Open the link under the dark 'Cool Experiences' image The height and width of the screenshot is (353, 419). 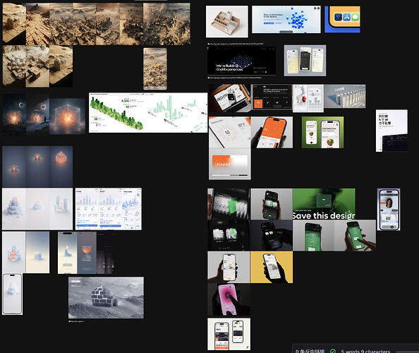pyautogui.click(x=235, y=78)
